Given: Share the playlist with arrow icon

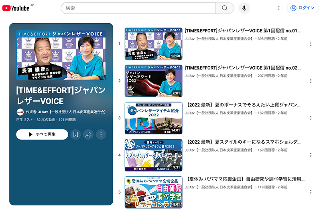Looking at the screenshot, I should tap(88, 134).
